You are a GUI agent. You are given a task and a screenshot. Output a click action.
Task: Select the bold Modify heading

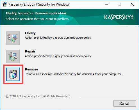tap(30, 33)
